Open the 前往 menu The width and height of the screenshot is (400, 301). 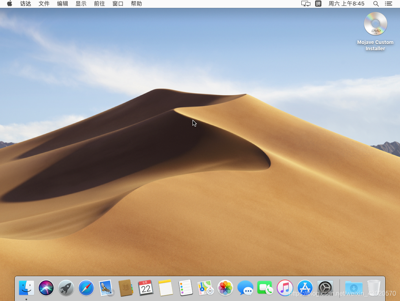point(99,4)
